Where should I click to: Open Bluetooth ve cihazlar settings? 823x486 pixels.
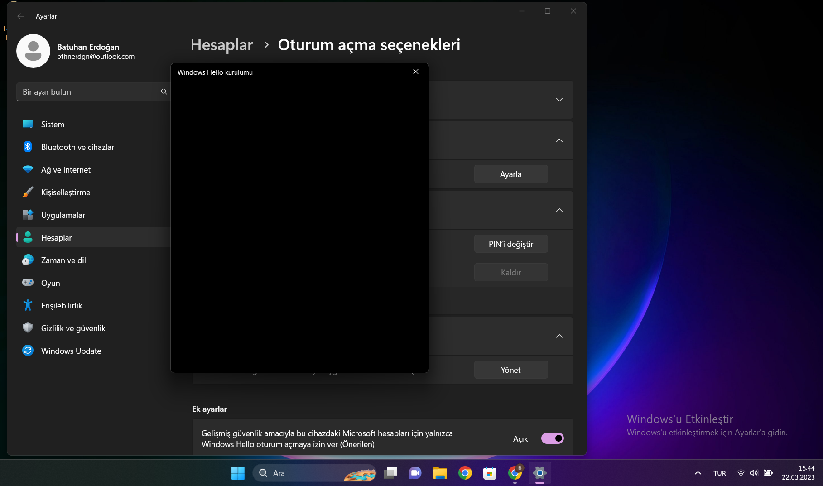click(93, 147)
